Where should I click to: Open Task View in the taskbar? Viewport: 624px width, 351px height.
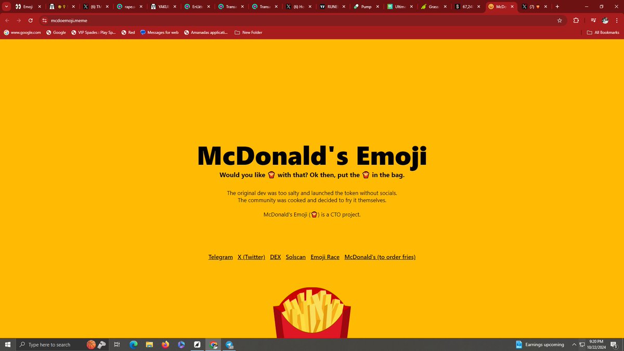(117, 344)
